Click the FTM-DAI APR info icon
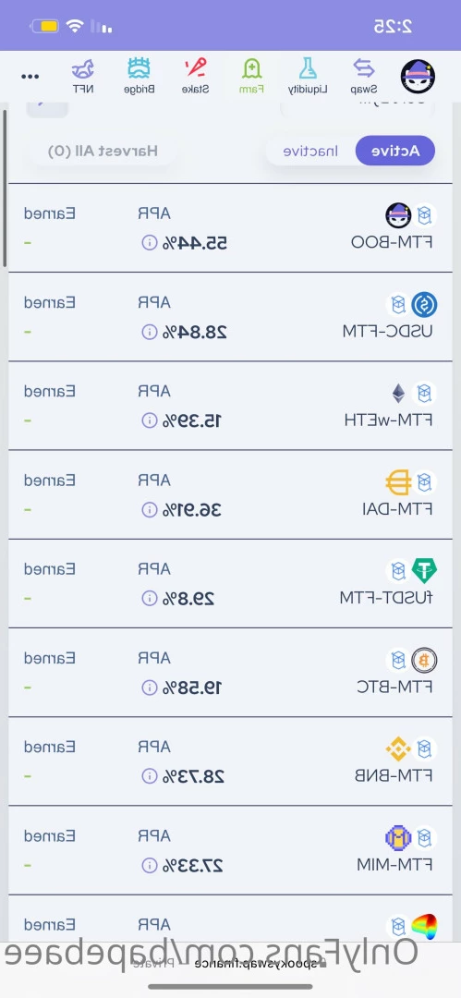Screen dimensions: 461x998 pos(149,510)
